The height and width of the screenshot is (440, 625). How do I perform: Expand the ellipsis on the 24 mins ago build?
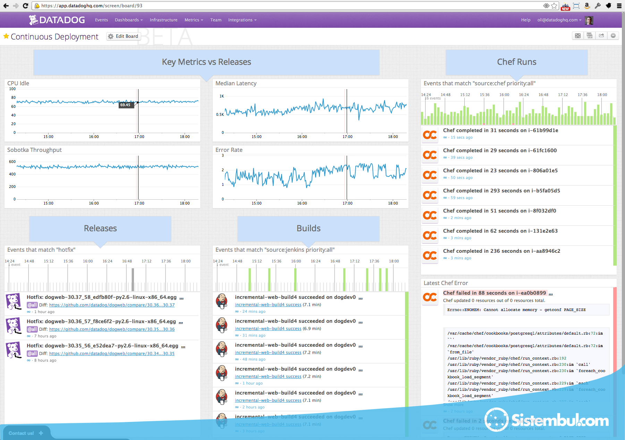(x=361, y=298)
